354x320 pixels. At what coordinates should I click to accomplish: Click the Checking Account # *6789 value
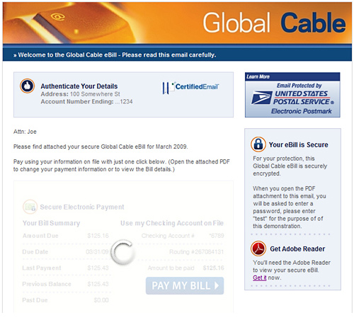217,236
